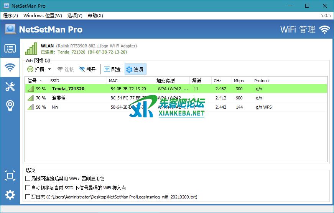This screenshot has width=334, height=213.
Task: Open the 配置 profile button
Action: pos(112,69)
